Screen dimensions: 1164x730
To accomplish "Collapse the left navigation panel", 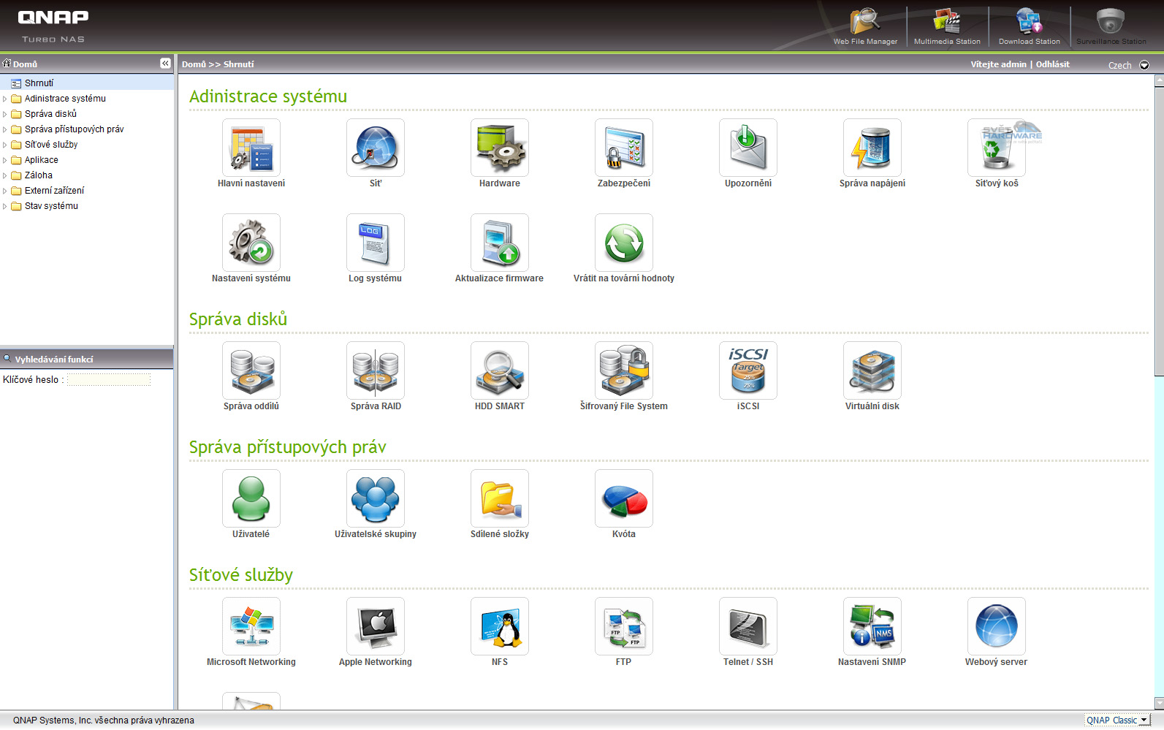I will pos(165,64).
